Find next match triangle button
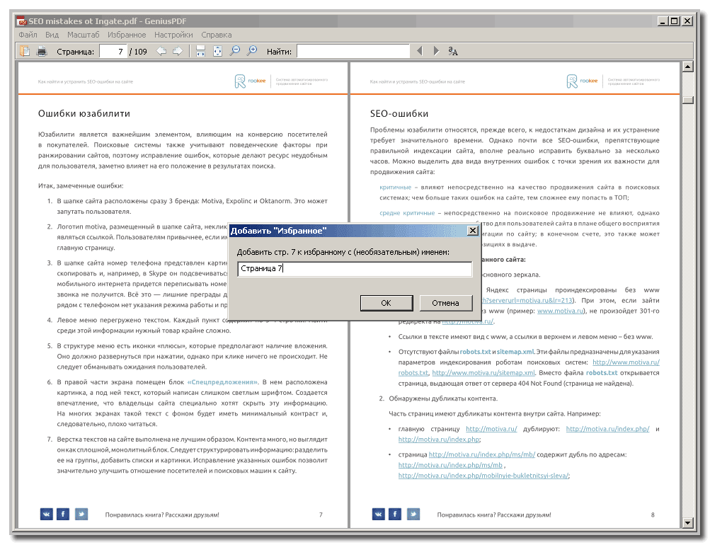This screenshot has width=710, height=545. click(x=436, y=51)
